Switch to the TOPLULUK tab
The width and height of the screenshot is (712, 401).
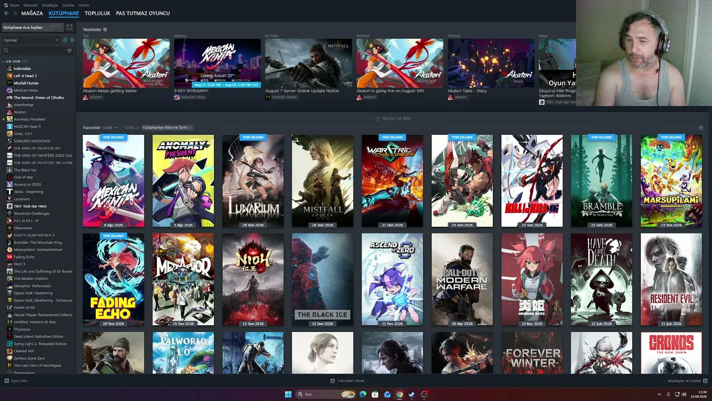click(x=97, y=13)
